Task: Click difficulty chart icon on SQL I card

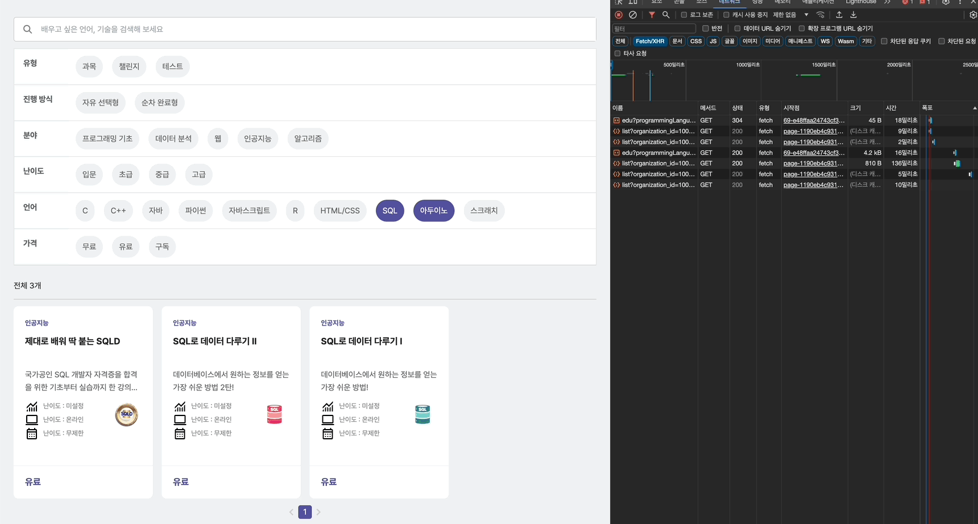Action: [x=328, y=406]
